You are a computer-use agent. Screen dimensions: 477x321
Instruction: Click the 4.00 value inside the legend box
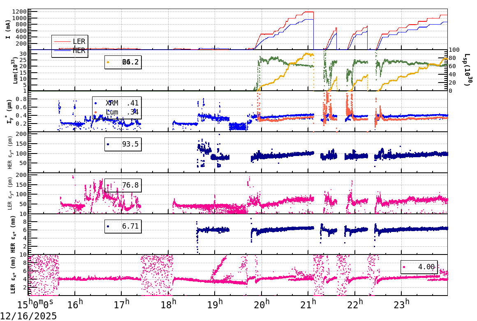[x=426, y=266]
